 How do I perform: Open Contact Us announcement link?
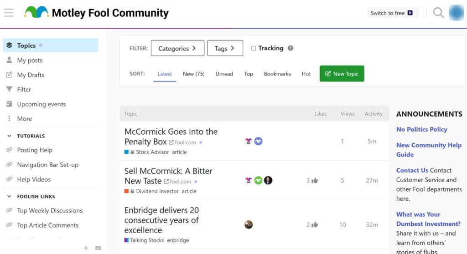point(412,170)
